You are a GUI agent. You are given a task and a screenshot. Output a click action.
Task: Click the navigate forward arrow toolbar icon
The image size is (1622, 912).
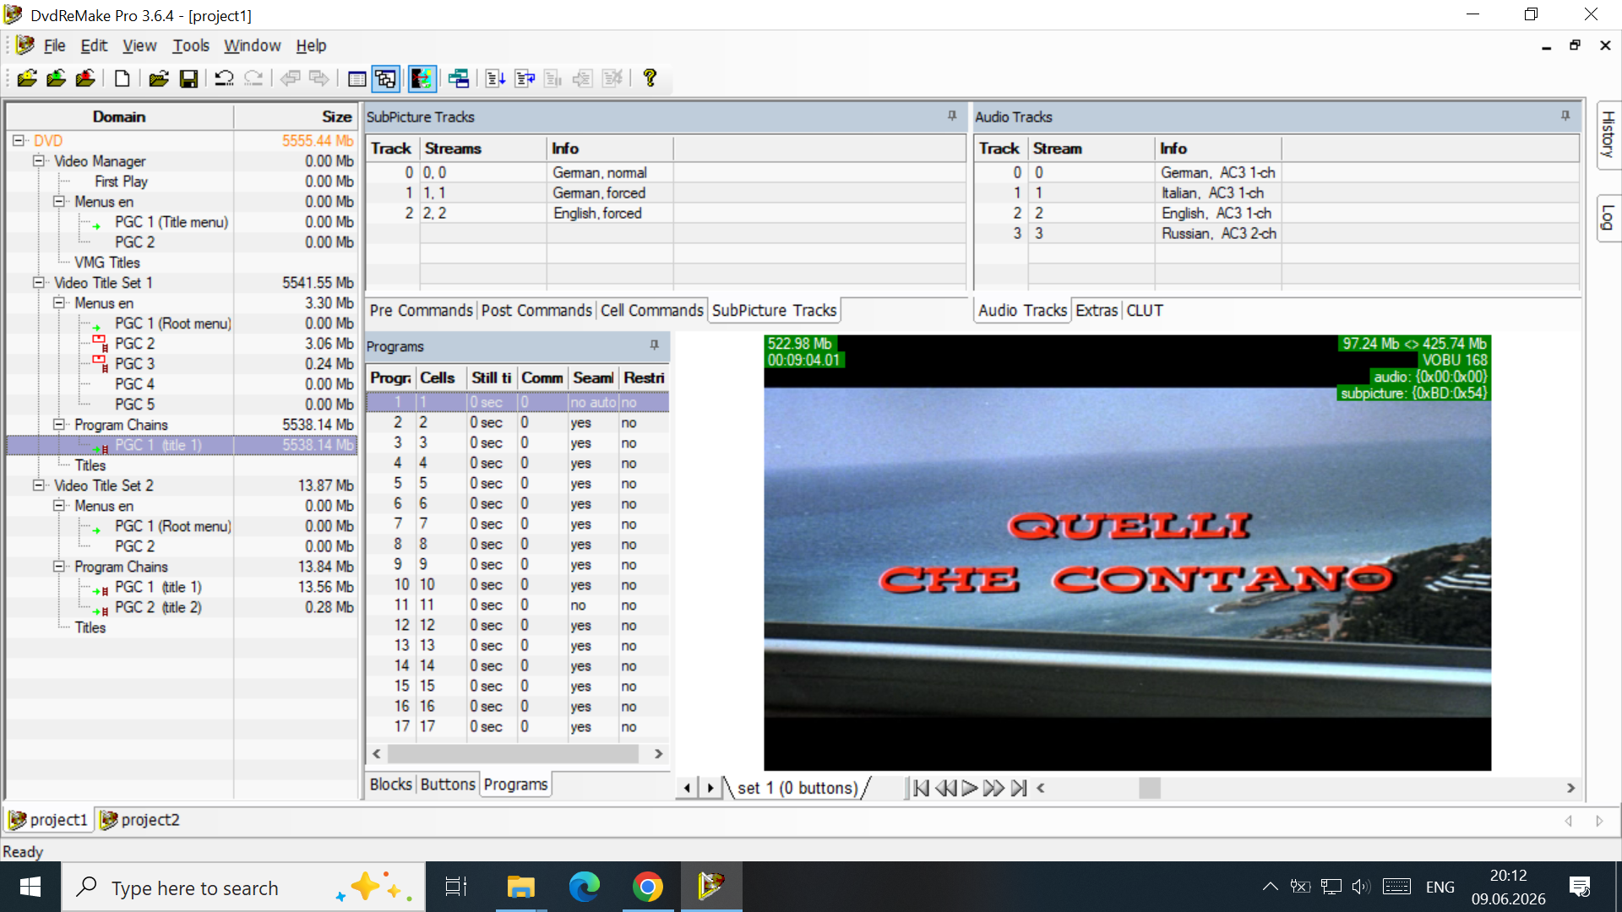tap(319, 79)
